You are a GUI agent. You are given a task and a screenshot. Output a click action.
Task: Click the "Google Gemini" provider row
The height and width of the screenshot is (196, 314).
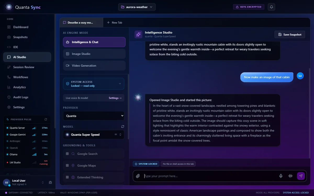pos(27,135)
